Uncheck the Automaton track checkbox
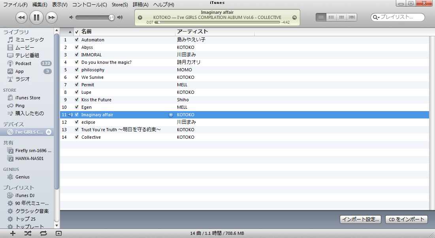The height and width of the screenshot is (238, 435). coord(77,39)
